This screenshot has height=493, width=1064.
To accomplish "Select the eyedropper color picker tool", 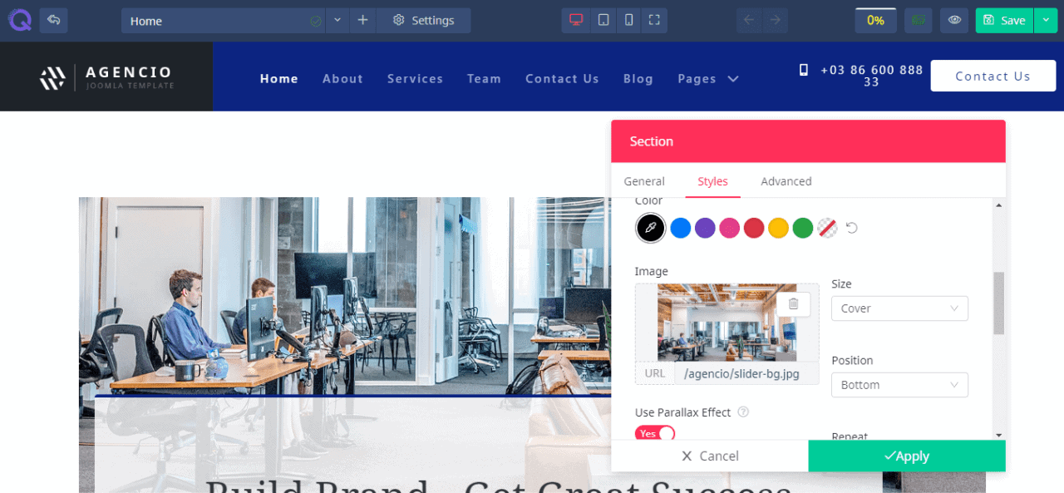I will coord(650,228).
